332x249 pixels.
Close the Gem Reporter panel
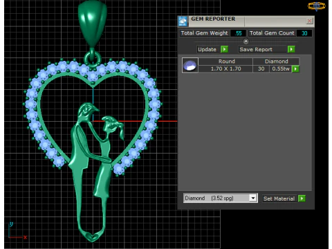[x=309, y=21]
